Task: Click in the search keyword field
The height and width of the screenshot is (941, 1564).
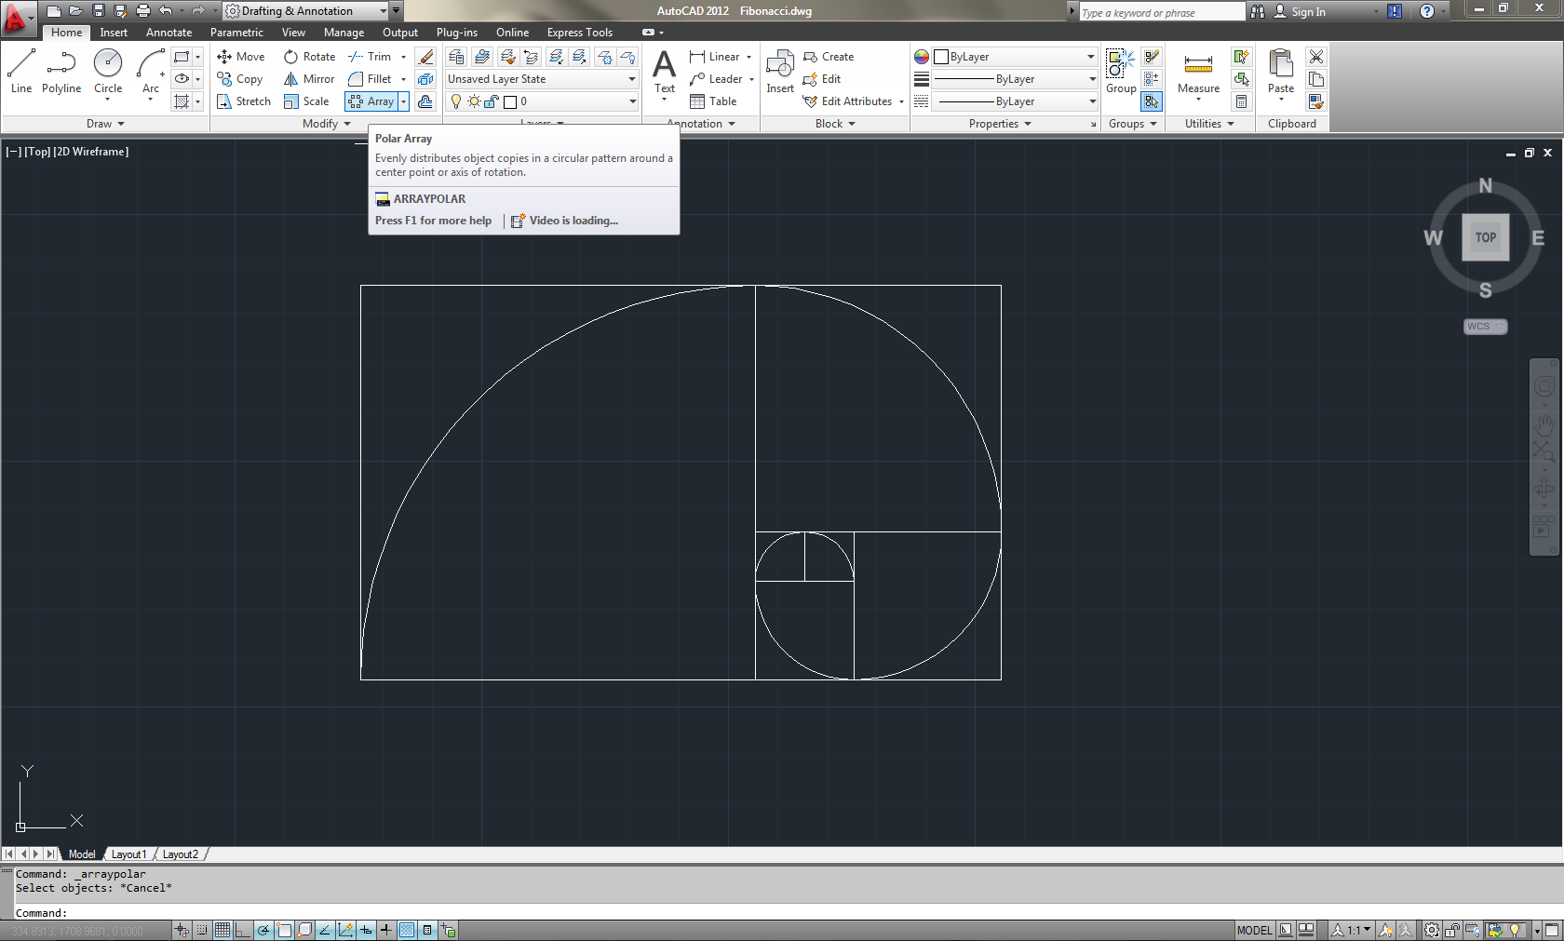Action: click(x=1162, y=12)
